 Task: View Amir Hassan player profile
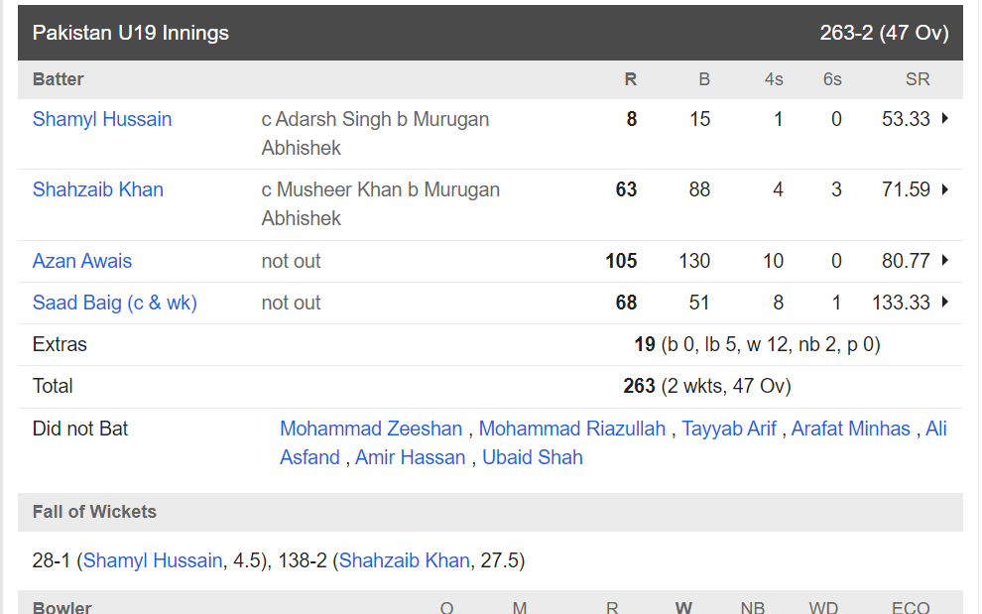point(411,457)
